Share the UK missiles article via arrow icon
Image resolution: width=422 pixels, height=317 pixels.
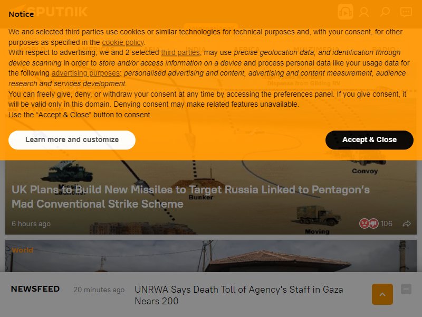point(407,223)
